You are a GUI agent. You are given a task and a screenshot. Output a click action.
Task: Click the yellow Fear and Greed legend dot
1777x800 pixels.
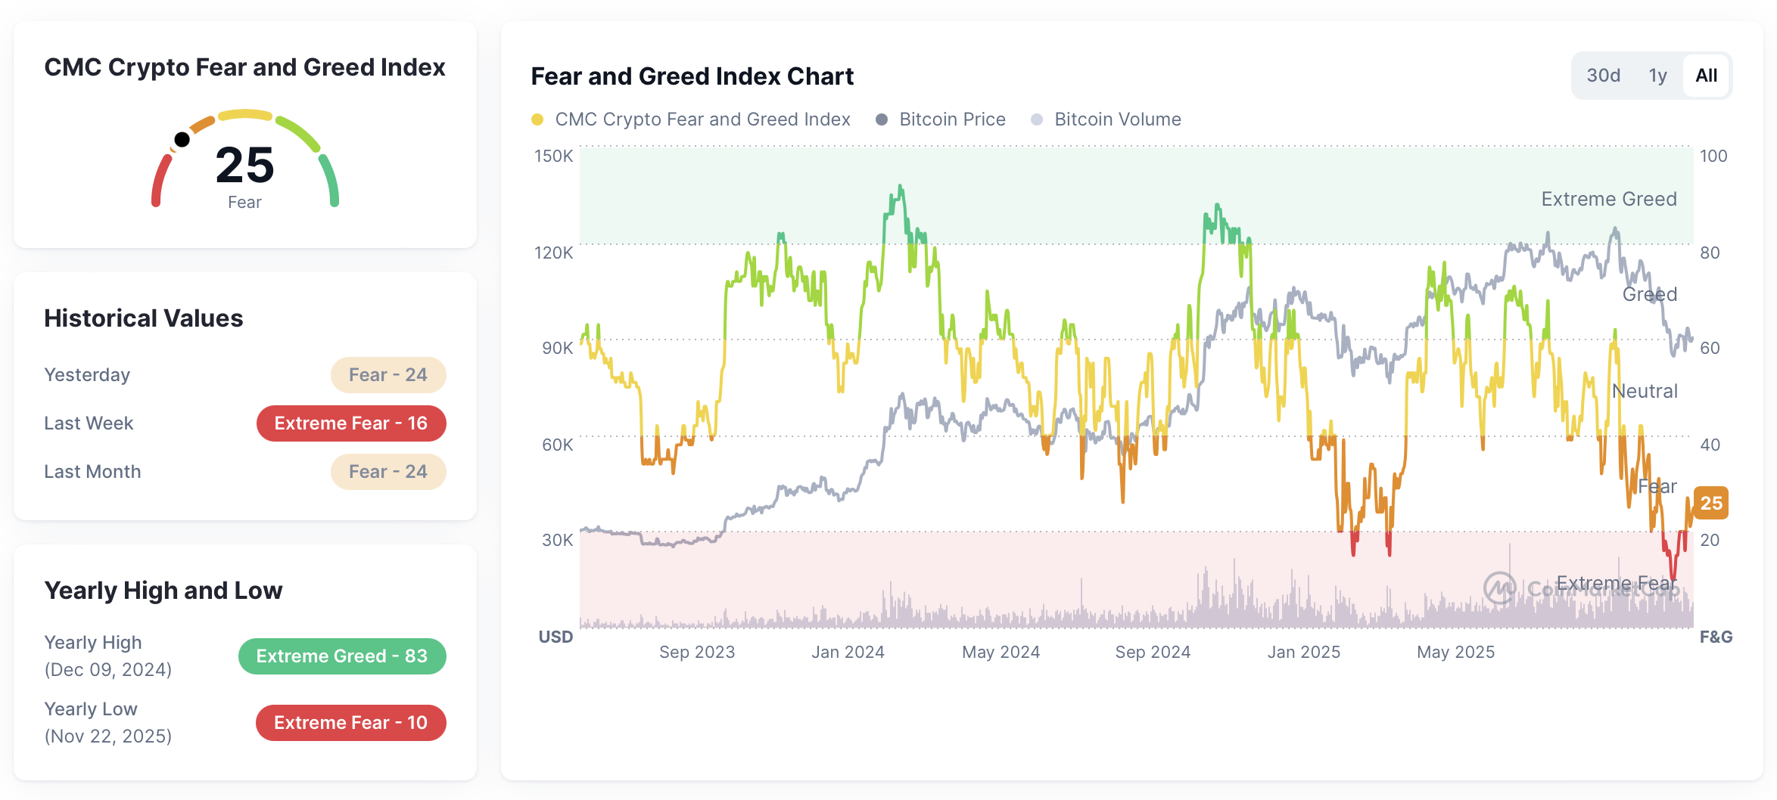tap(537, 119)
